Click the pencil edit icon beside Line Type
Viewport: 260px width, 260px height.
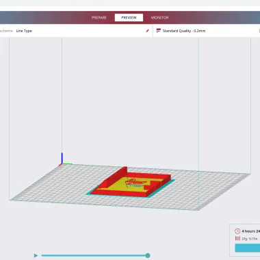tap(148, 31)
